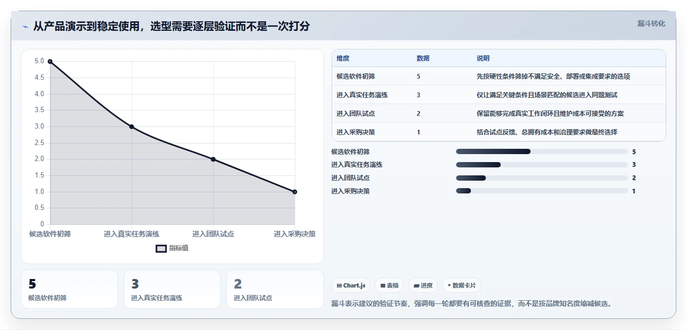The width and height of the screenshot is (687, 330).
Task: Click the value 2 in the table's 进入团队试点 row
Action: pyautogui.click(x=419, y=114)
